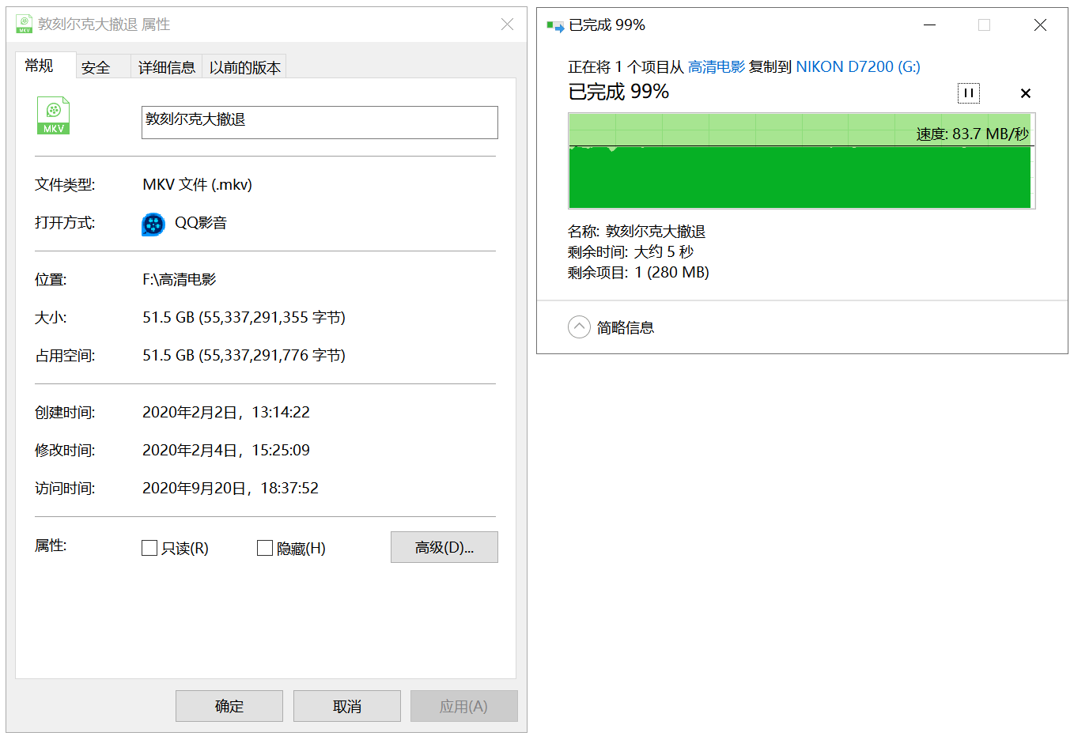
Task: Click the properties window title MKV icon
Action: [x=25, y=25]
